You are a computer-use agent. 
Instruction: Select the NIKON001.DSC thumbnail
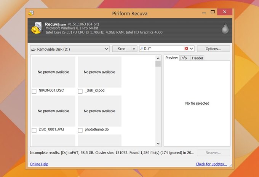pyautogui.click(x=54, y=72)
